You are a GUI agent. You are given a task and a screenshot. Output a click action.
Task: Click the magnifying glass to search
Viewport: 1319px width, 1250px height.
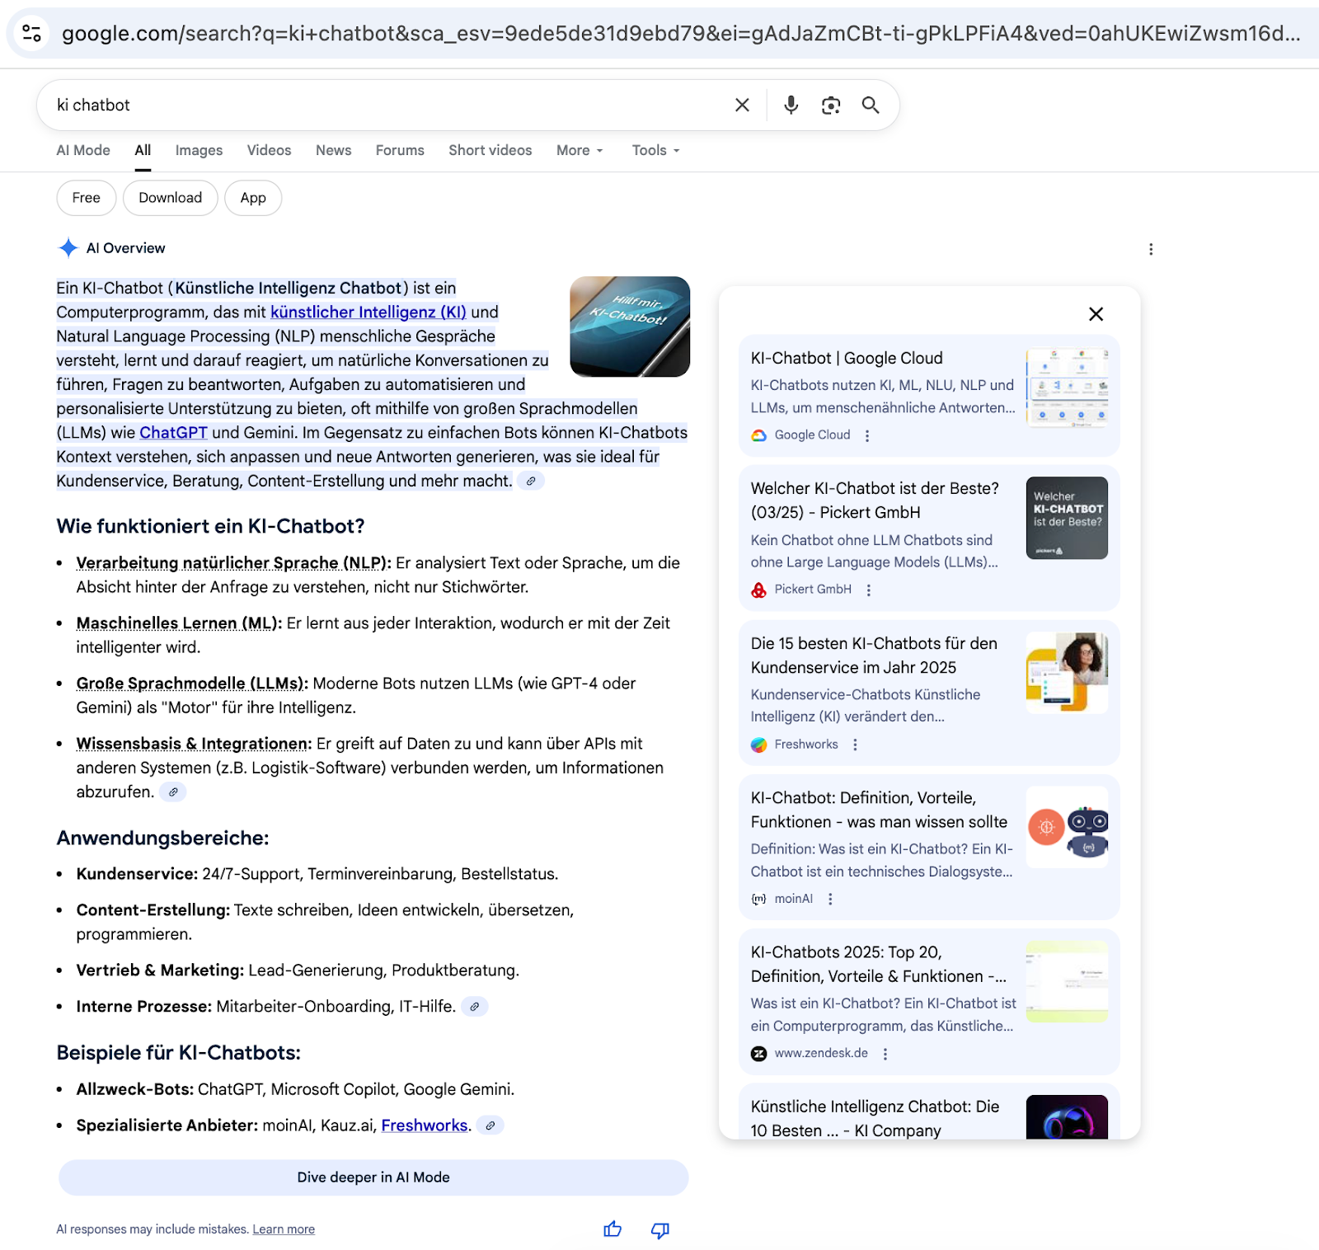[x=871, y=105]
